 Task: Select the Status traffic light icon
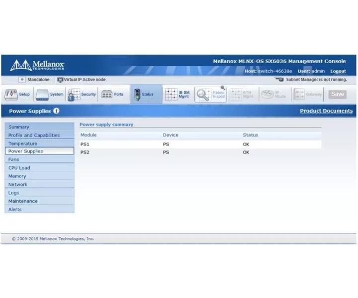pos(137,95)
